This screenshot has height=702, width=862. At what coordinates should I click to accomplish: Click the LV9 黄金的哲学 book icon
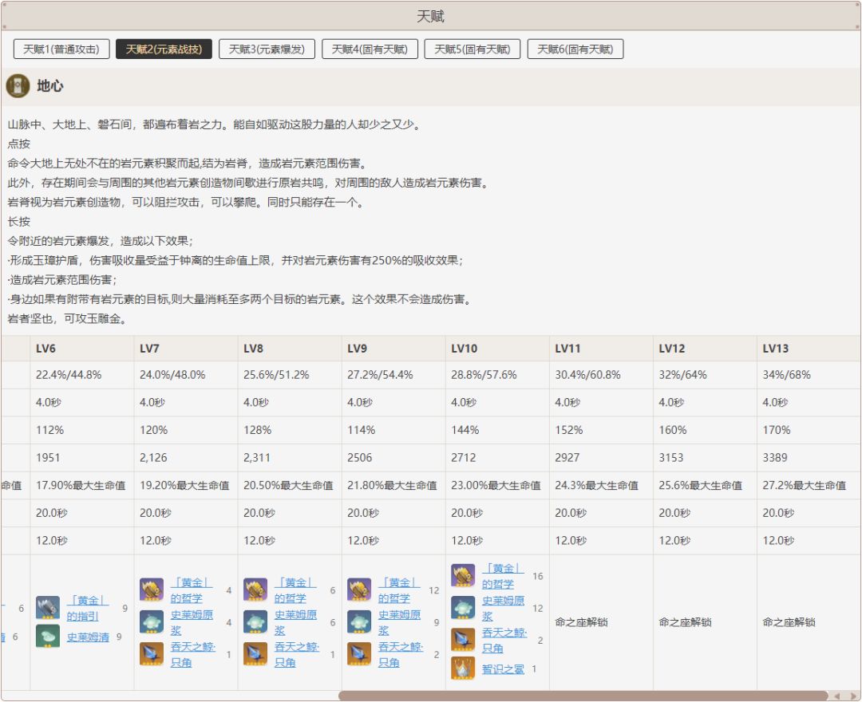[359, 590]
